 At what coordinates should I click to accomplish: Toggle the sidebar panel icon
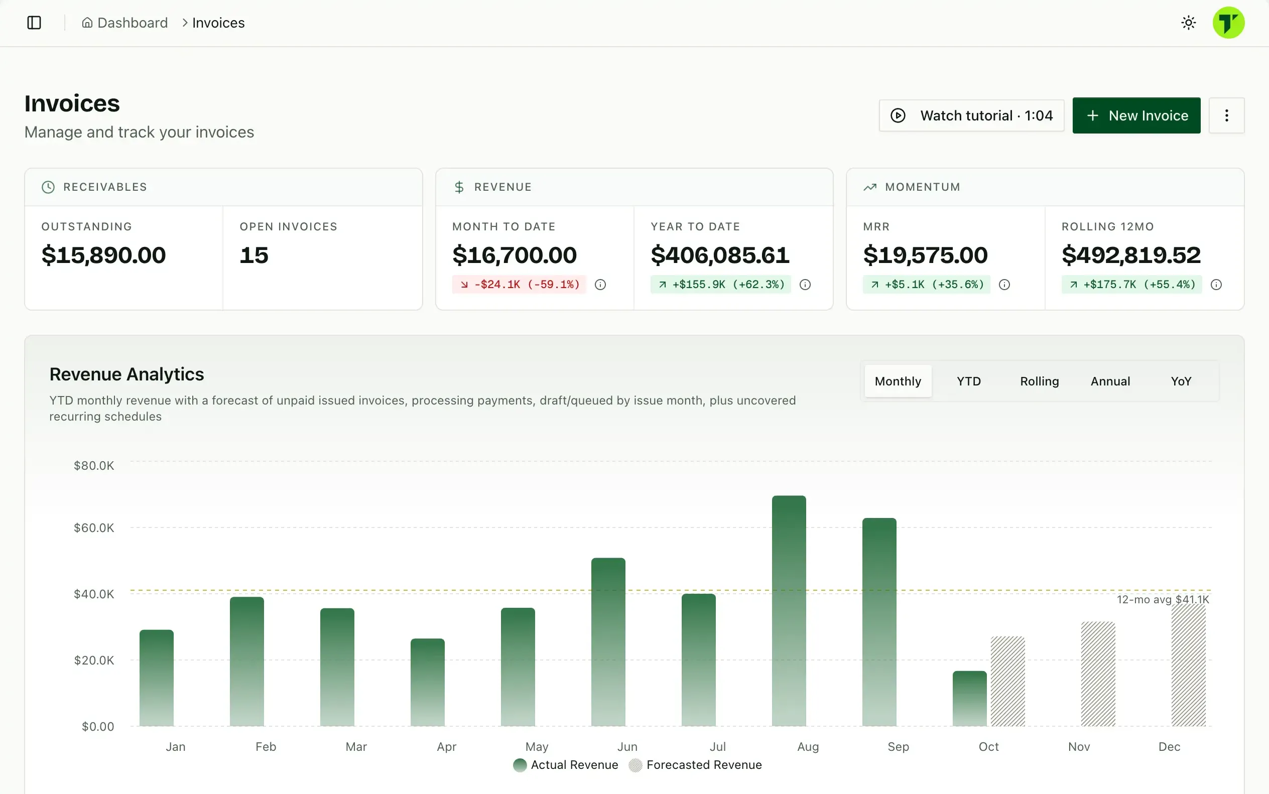pos(34,23)
